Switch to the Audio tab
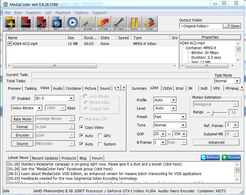Screen dimensions: 246x195 (x=58, y=88)
